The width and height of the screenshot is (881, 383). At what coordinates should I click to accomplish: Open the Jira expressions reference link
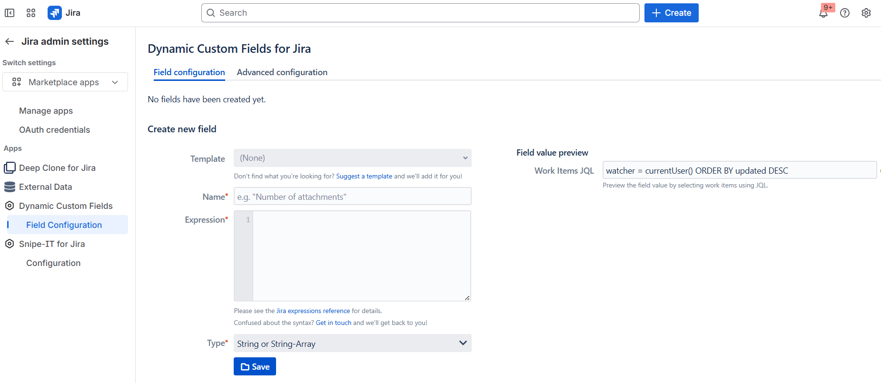pyautogui.click(x=313, y=311)
